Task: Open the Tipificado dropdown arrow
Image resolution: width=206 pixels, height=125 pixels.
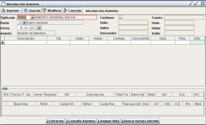Action: point(33,17)
